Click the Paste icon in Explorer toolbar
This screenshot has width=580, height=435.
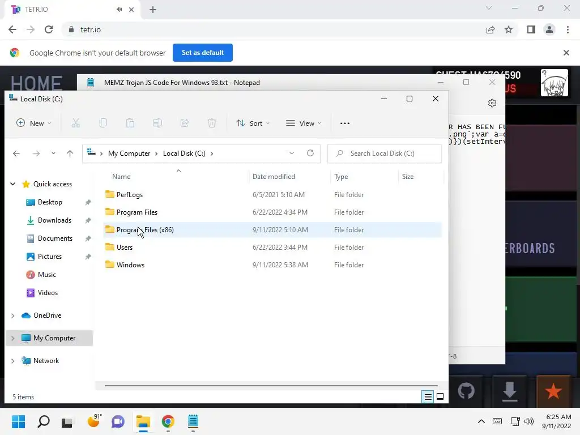pos(130,123)
